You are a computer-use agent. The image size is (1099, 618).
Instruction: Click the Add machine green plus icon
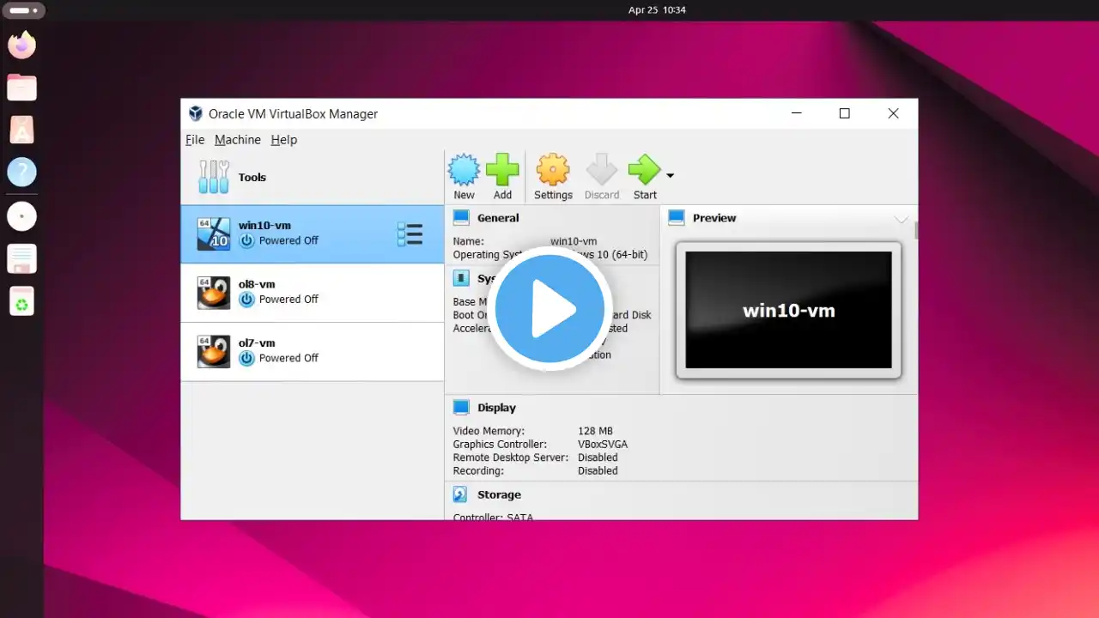(502, 170)
